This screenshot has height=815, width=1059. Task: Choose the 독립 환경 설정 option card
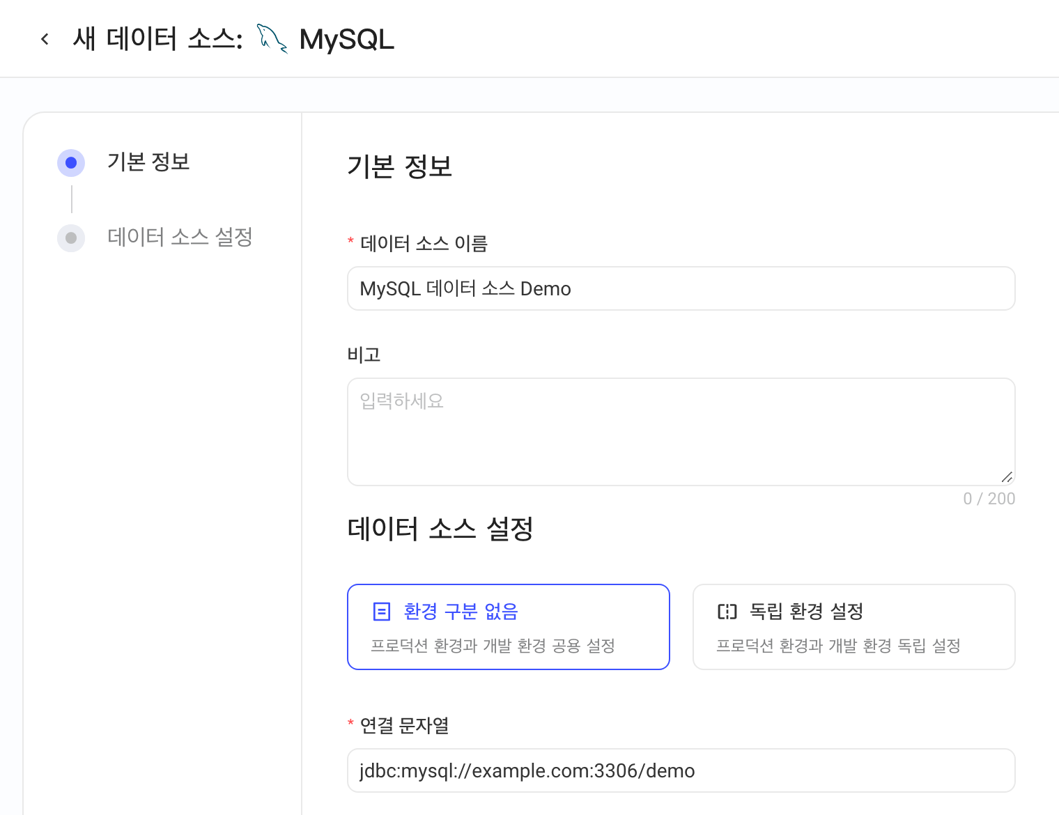pos(854,627)
